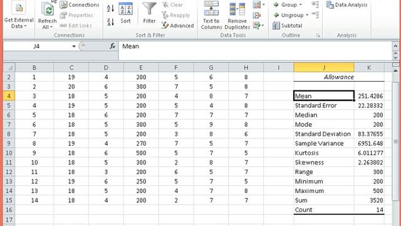Click the Consolidate icon
The width and height of the screenshot is (401, 226).
coord(257,15)
